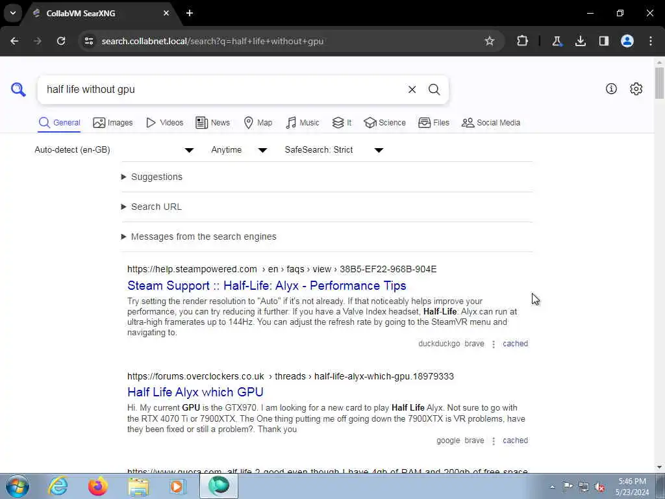This screenshot has width=665, height=499.
Task: Launch Firefox from taskbar
Action: (98, 486)
